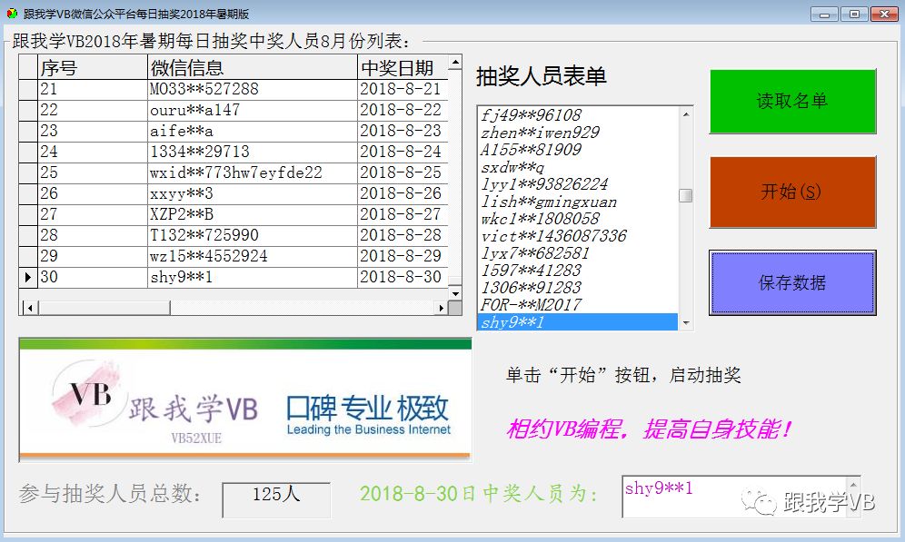Screen dimensions: 905x542
Task: Click date cell 2018-8-30
Action: [403, 277]
